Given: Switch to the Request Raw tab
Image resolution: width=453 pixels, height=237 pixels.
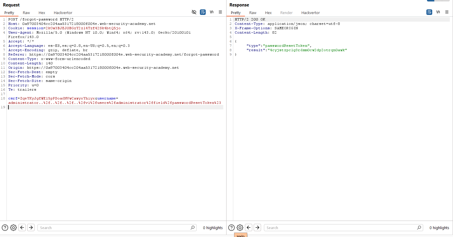Looking at the screenshot, I should (26, 13).
